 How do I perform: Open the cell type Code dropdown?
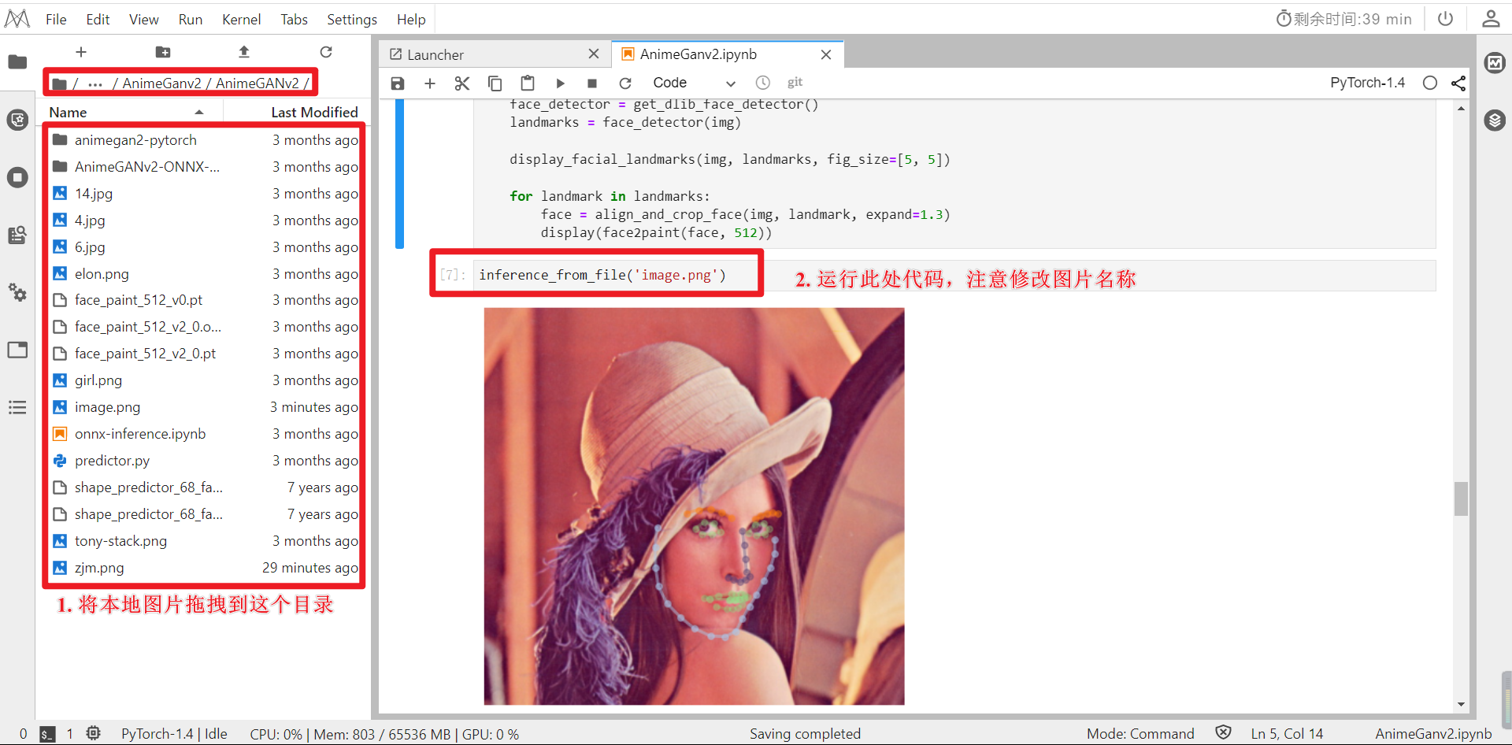[x=694, y=83]
